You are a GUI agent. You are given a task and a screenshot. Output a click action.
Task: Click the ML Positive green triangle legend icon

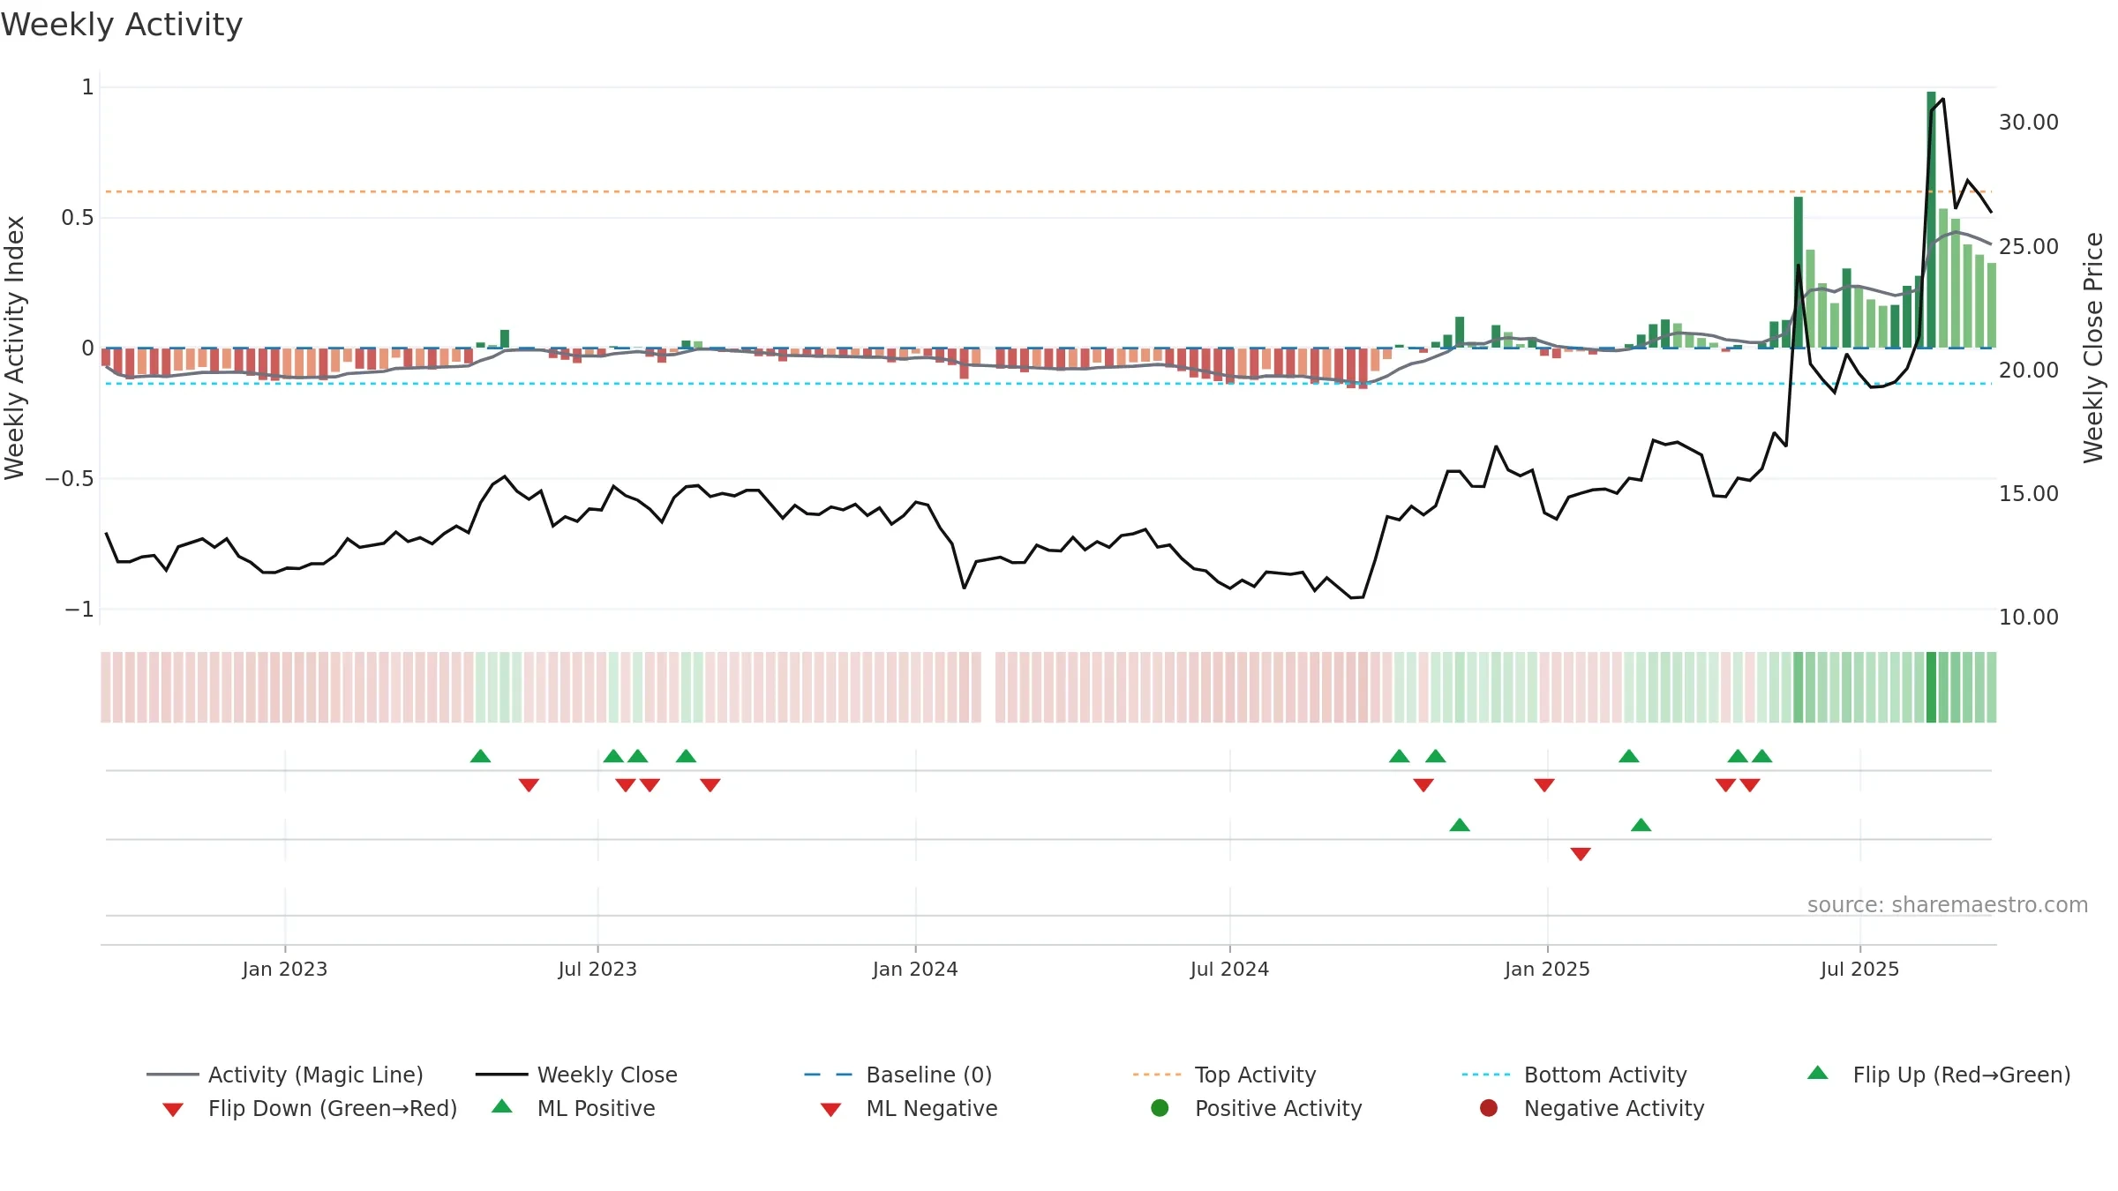click(502, 1106)
